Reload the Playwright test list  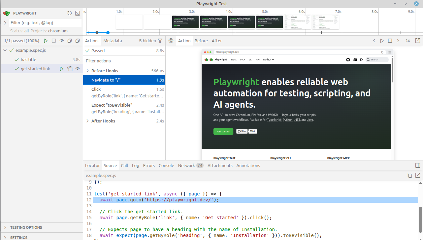pos(69,13)
